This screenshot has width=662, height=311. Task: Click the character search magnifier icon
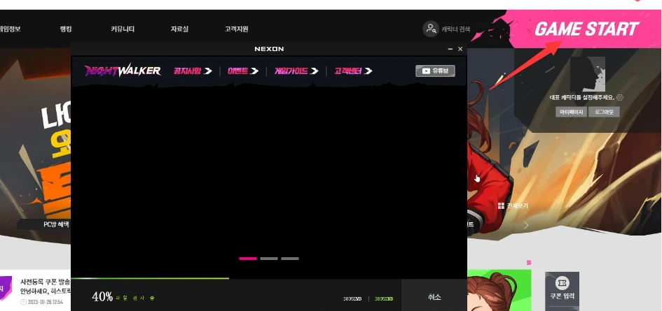click(431, 29)
